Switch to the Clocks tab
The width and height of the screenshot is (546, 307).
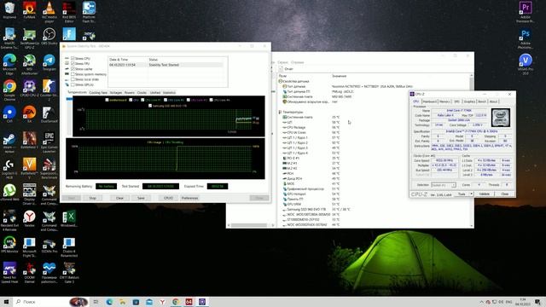[142, 93]
